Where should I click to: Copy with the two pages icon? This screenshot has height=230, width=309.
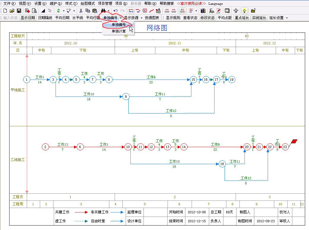coord(88,11)
